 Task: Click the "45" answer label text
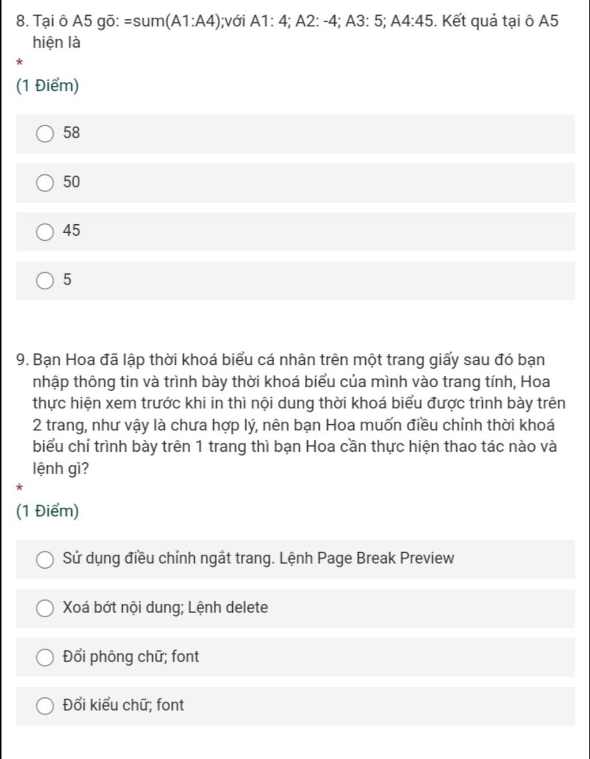(x=71, y=231)
